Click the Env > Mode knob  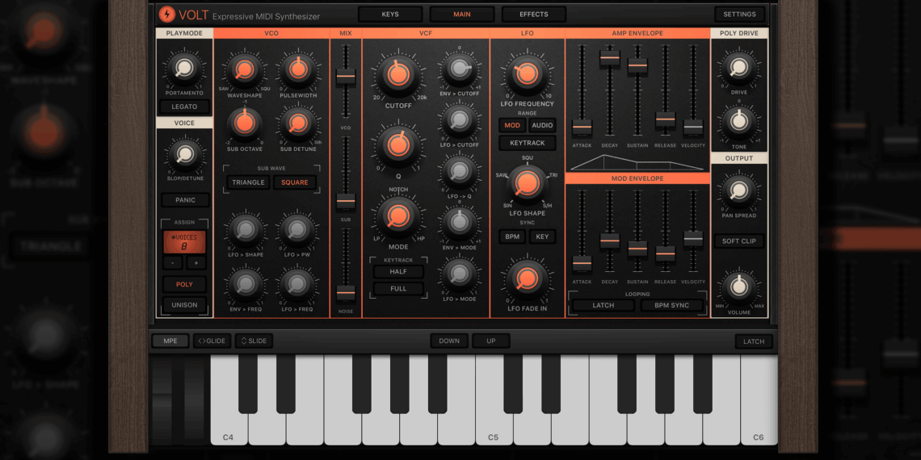click(460, 223)
